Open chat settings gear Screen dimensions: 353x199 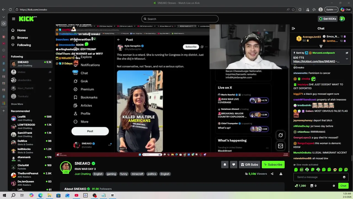pos(334,186)
